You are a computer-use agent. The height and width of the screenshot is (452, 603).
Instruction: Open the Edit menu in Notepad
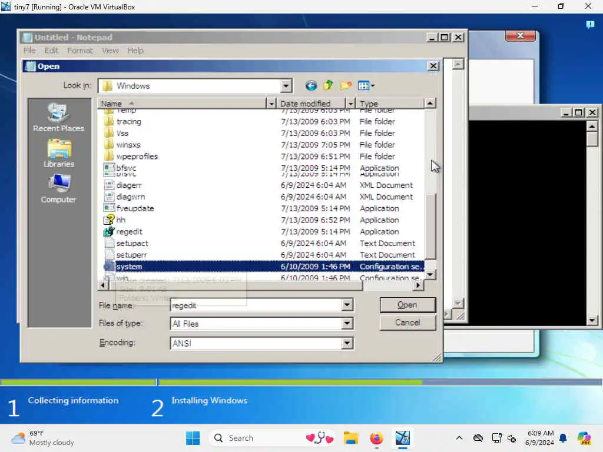(51, 51)
